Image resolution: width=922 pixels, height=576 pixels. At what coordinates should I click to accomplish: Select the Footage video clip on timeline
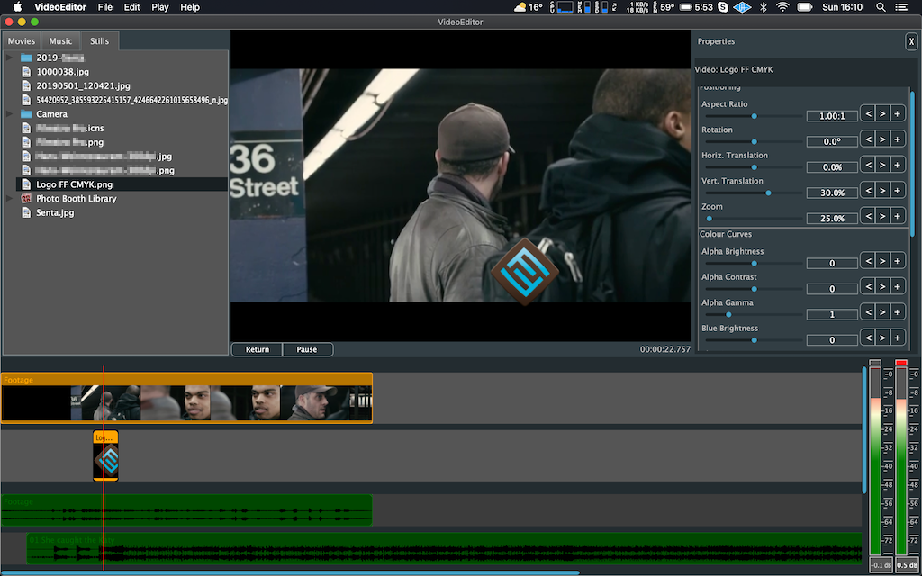click(186, 398)
